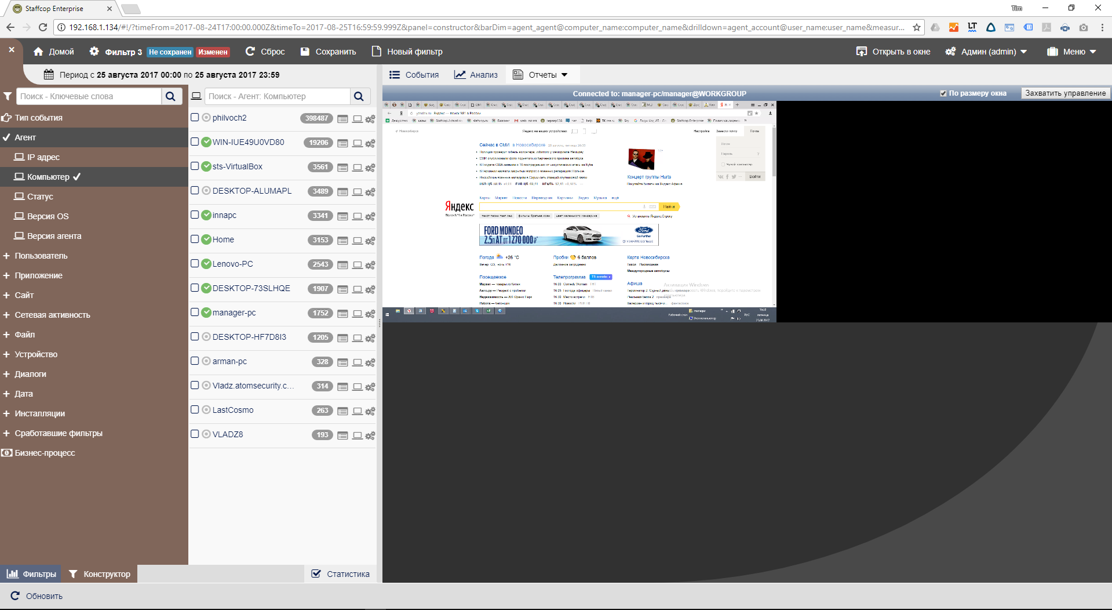Tick the checkbox for Lenovo-PC
Screen dimensions: 1112x610
[195, 263]
